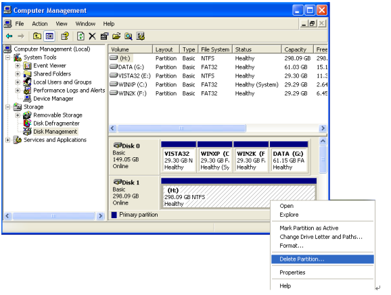Viewport: 391px width, 295px height.
Task: Expand Services and Applications node
Action: pyautogui.click(x=8, y=140)
